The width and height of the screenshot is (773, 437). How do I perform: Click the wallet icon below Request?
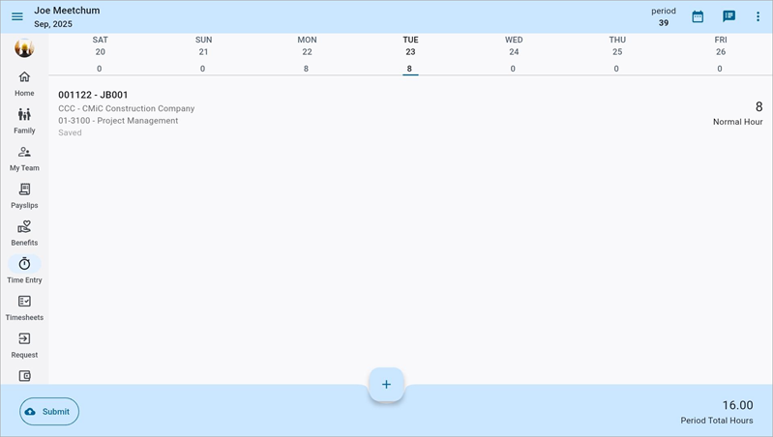[x=24, y=376]
